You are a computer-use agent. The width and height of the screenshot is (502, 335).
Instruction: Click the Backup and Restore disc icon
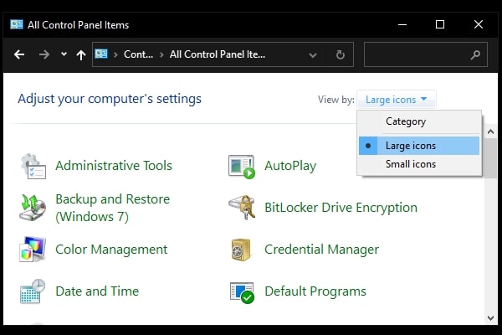[33, 208]
